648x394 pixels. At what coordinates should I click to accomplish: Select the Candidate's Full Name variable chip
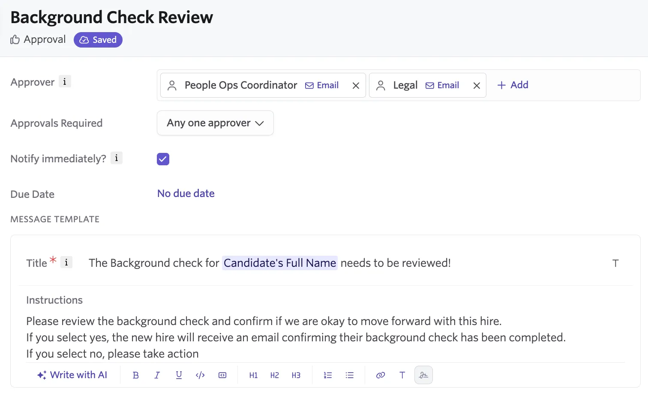tap(280, 263)
